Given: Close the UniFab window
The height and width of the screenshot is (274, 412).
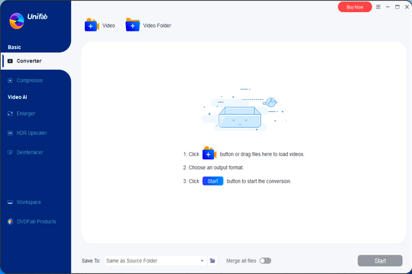Looking at the screenshot, I should click(x=407, y=7).
